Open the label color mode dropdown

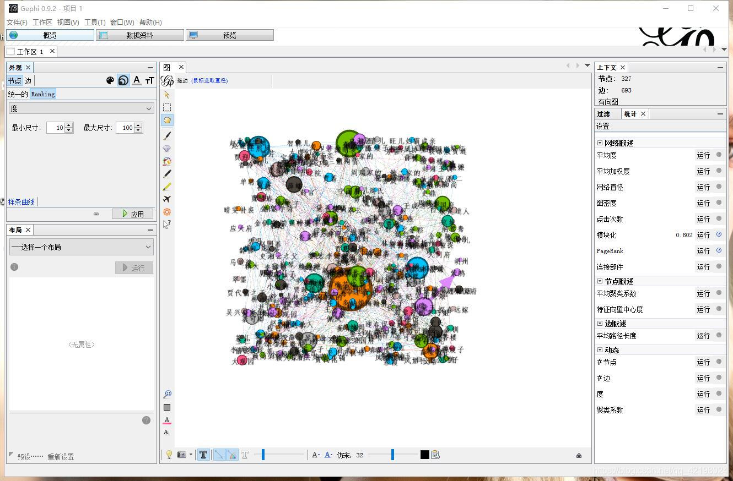pos(328,455)
